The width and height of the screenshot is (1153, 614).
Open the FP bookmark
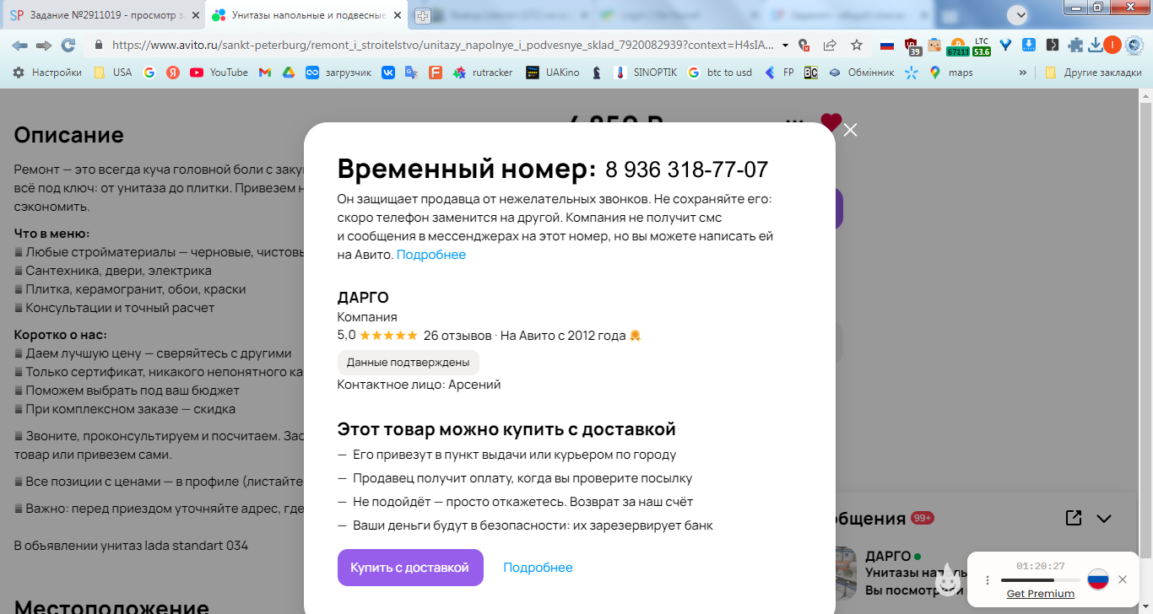779,73
